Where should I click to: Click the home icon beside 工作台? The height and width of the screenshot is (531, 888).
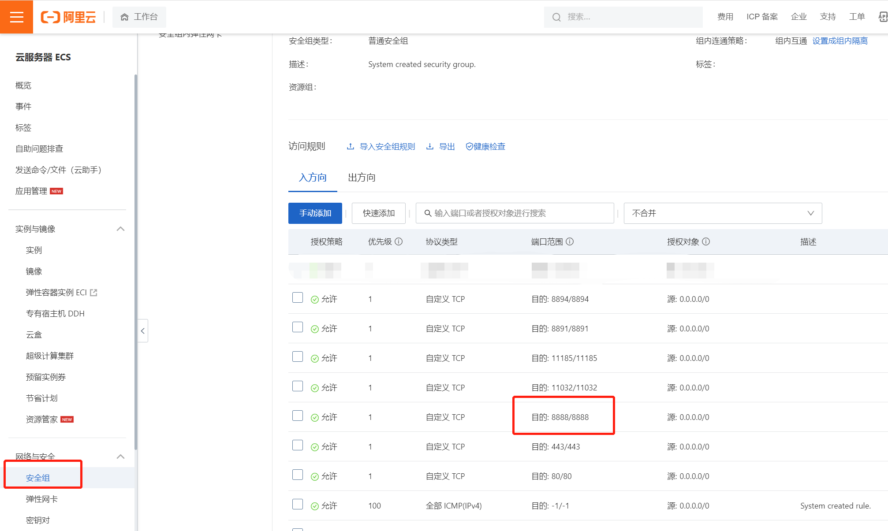[x=124, y=17]
